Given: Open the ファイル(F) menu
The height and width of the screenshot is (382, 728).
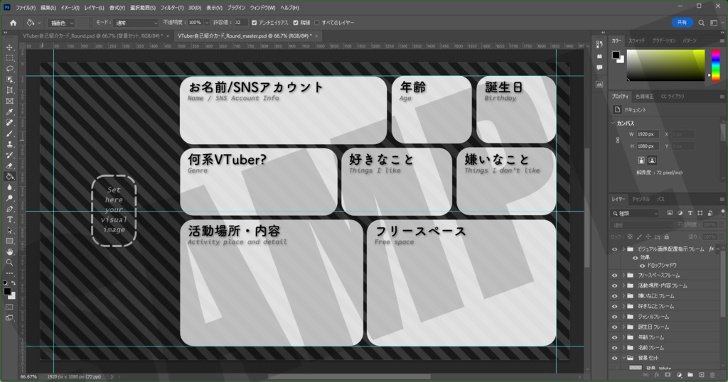Looking at the screenshot, I should [26, 8].
